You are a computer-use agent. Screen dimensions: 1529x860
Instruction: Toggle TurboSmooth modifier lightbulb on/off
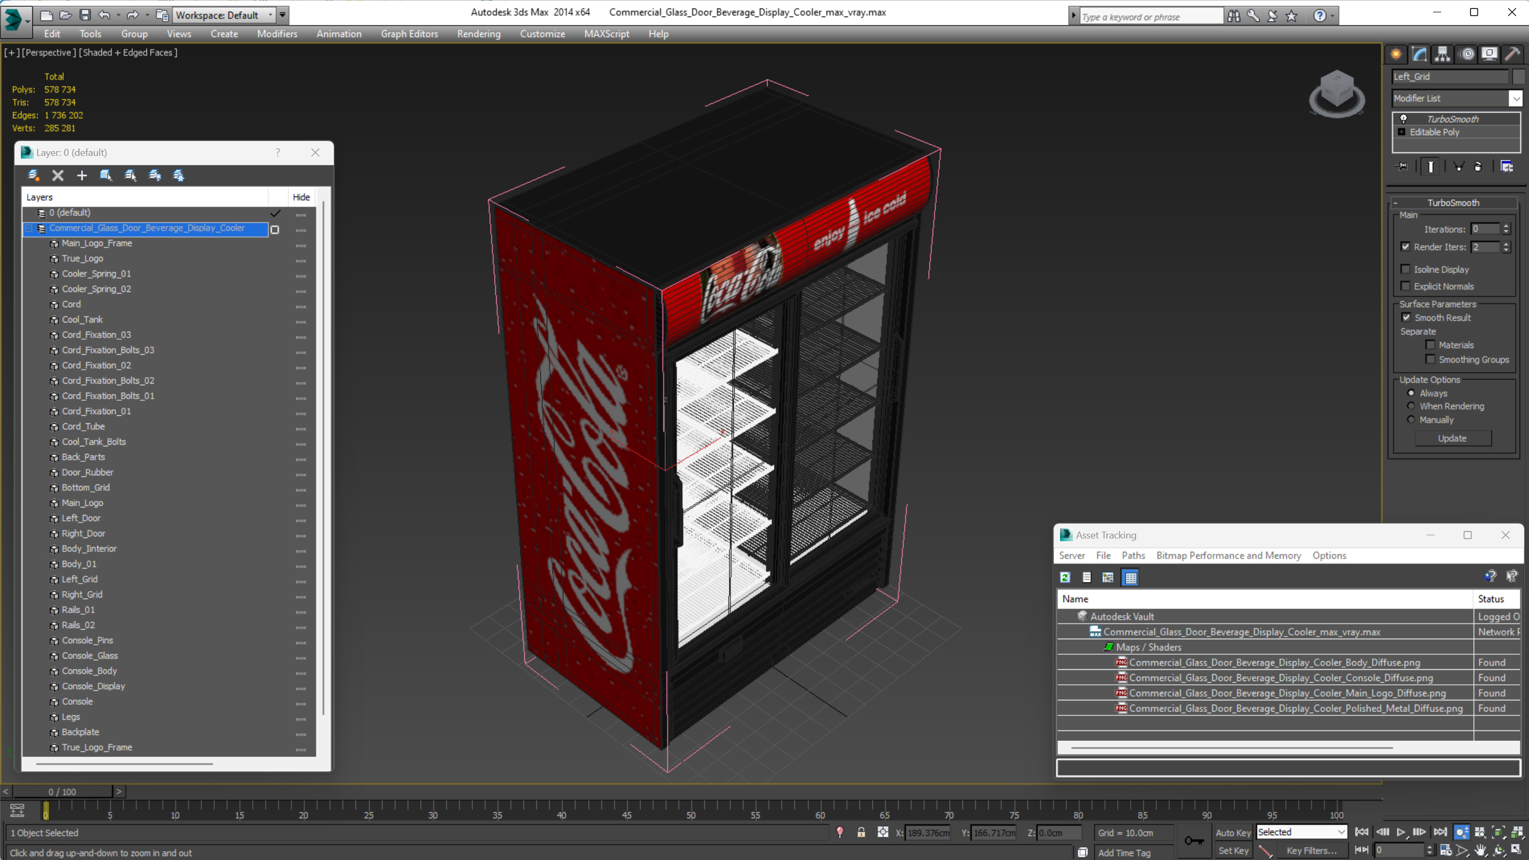click(x=1404, y=119)
